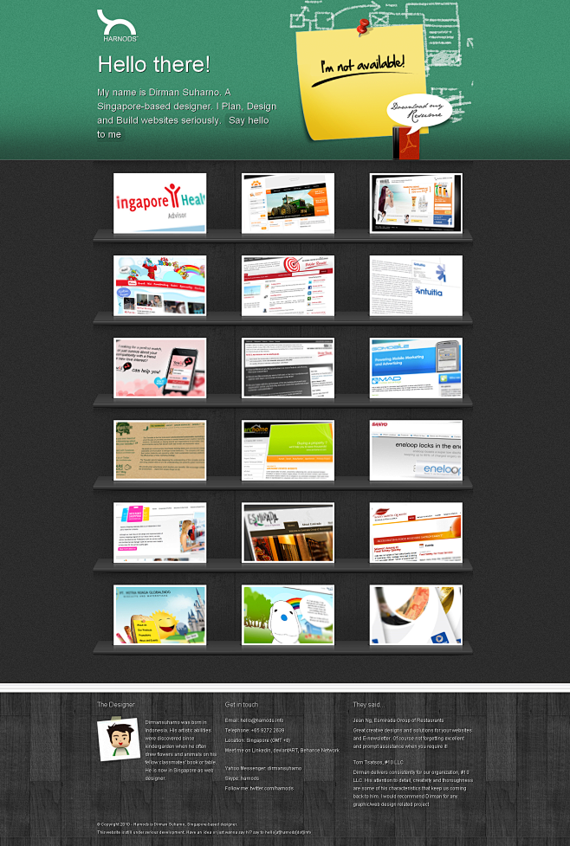Open the green tractor website thumbnail
570x846 pixels.
click(x=288, y=203)
